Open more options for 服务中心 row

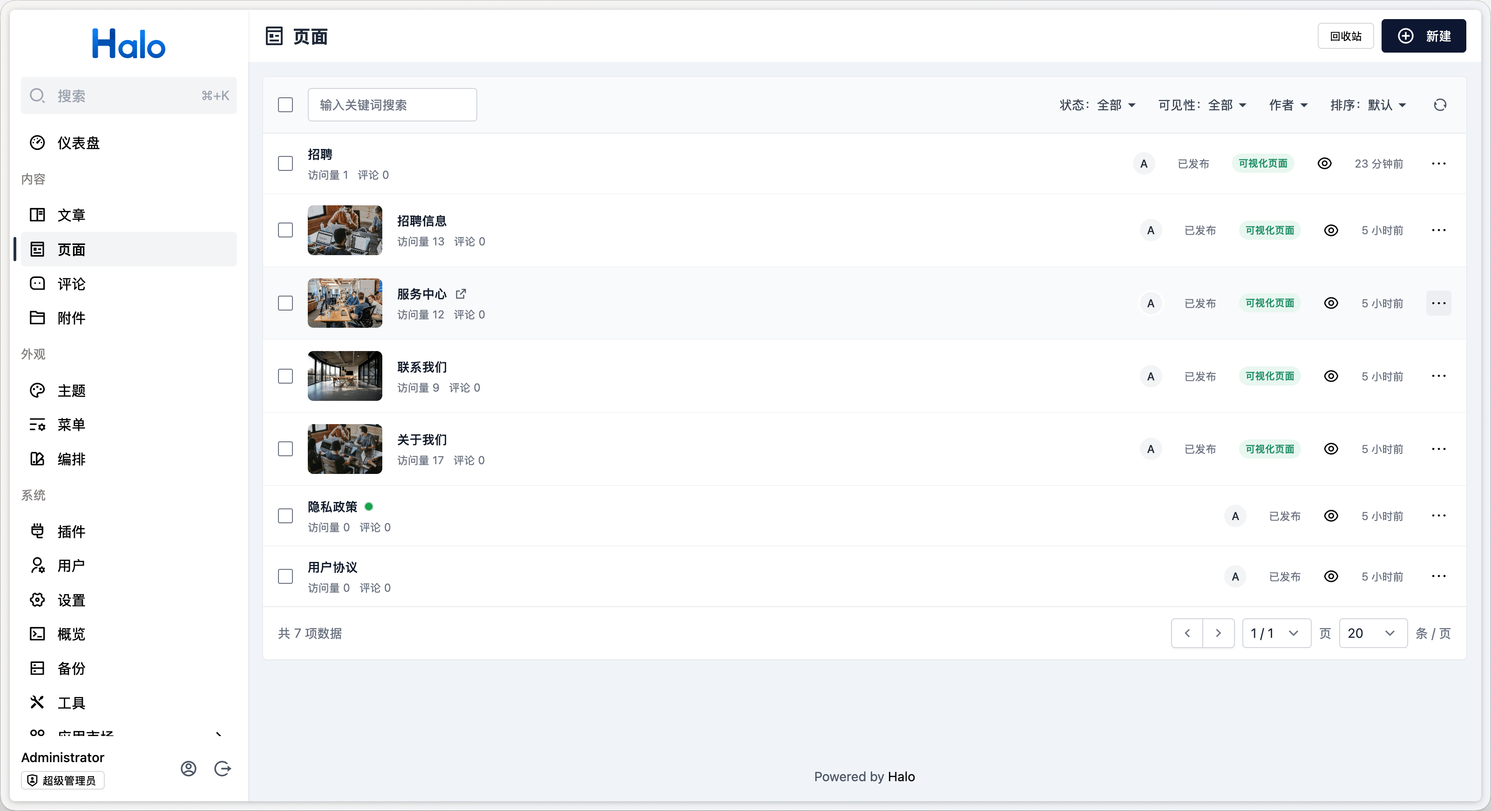click(x=1438, y=304)
